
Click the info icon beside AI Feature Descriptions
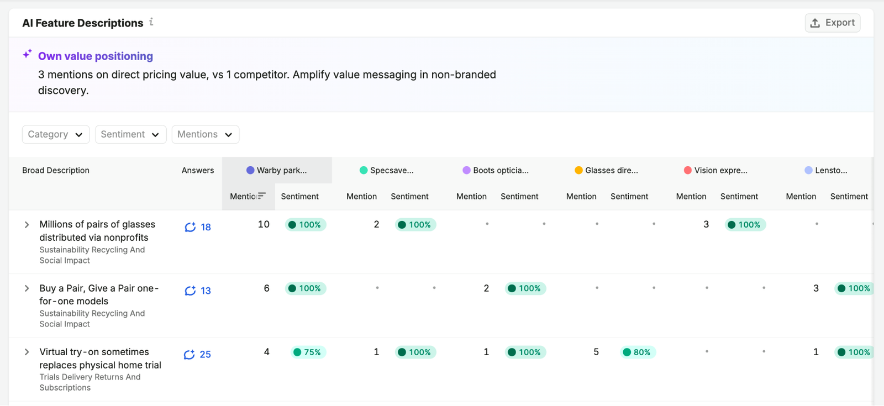pyautogui.click(x=151, y=22)
